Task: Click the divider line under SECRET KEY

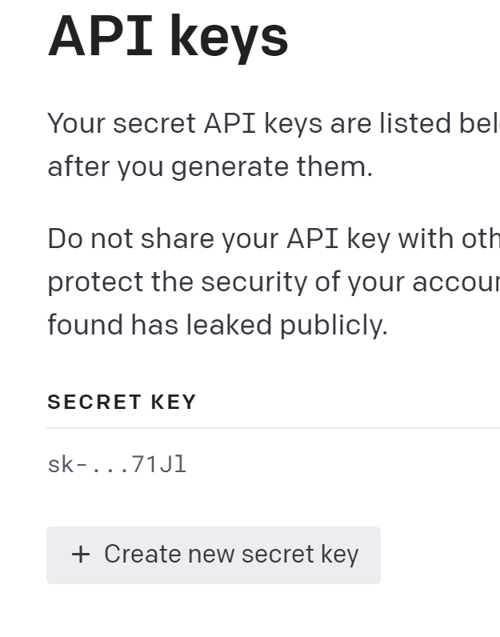Action: point(272,428)
